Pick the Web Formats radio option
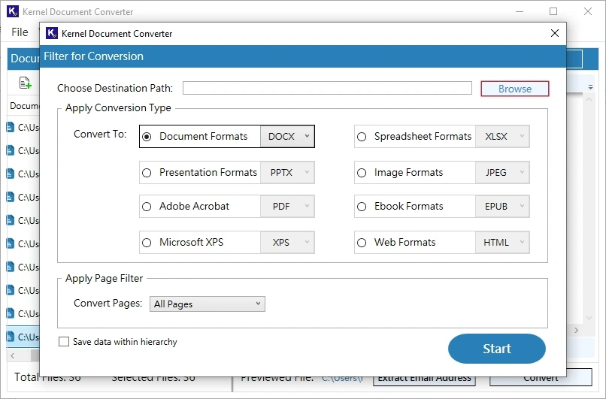This screenshot has height=399, width=606. (x=362, y=243)
